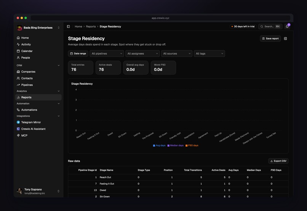
Task: Sort by Total Transitions column
Action: (x=193, y=170)
